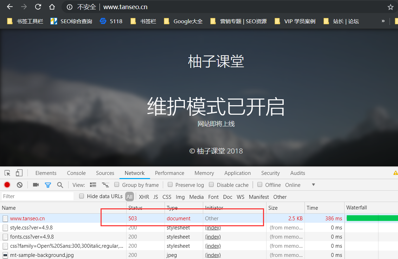
Task: Open the Security tab
Action: 271,173
